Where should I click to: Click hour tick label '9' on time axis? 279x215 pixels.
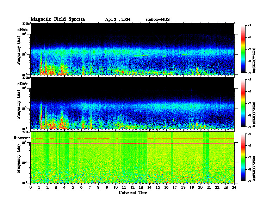pyautogui.click(x=107, y=187)
